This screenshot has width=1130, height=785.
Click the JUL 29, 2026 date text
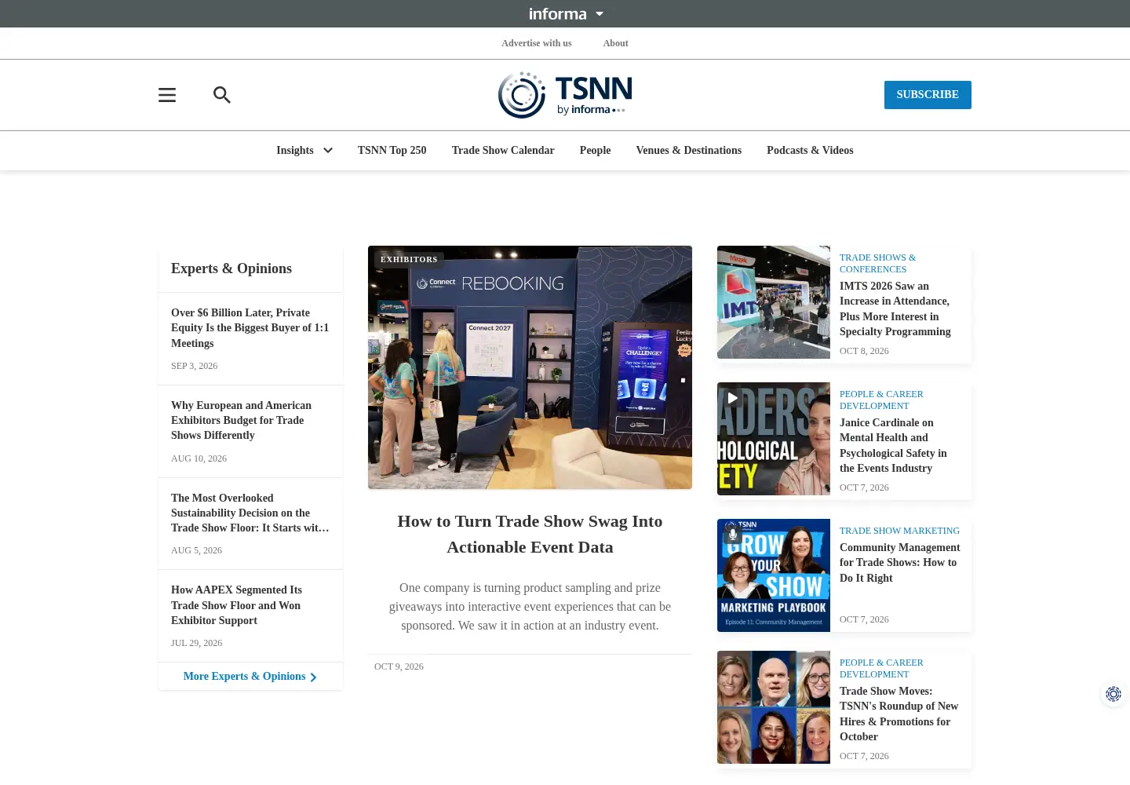point(196,643)
